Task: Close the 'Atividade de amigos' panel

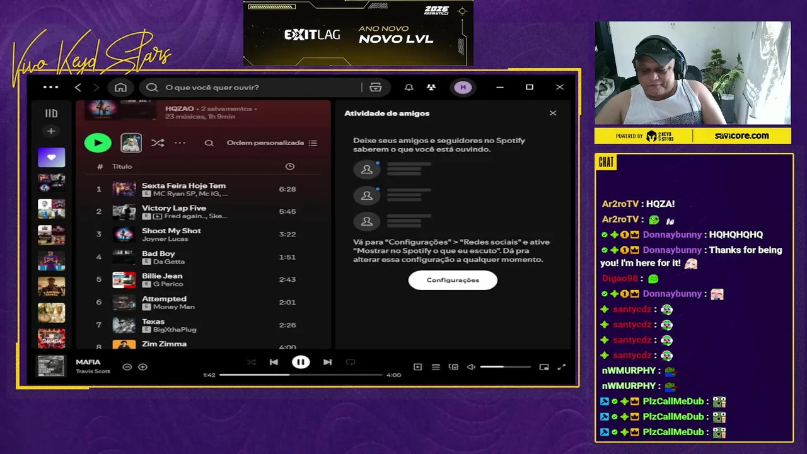Action: point(553,113)
